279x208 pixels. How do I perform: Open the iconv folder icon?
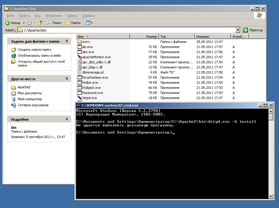coord(80,42)
